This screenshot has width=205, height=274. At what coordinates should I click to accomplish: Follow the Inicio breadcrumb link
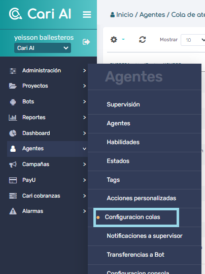pyautogui.click(x=125, y=15)
